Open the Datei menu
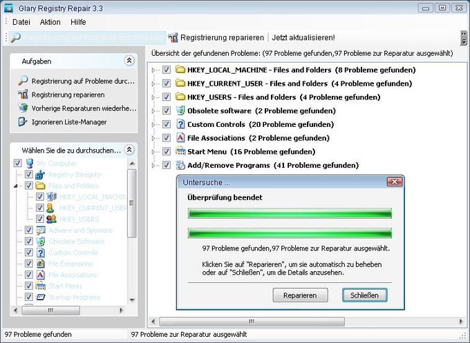The height and width of the screenshot is (343, 470). coord(21,22)
